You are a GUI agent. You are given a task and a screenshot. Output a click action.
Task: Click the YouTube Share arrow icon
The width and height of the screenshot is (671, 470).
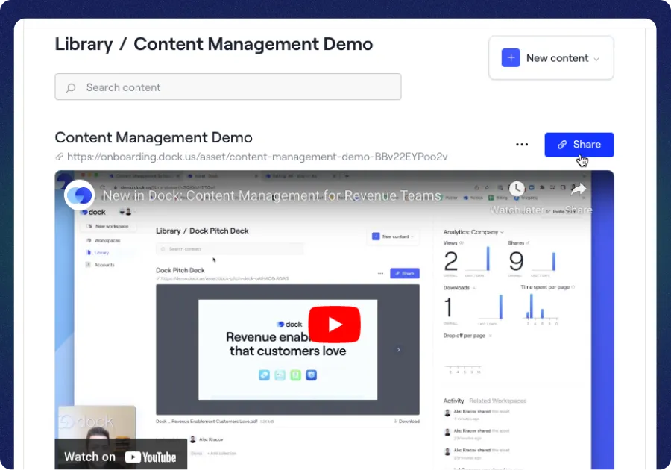pos(578,189)
